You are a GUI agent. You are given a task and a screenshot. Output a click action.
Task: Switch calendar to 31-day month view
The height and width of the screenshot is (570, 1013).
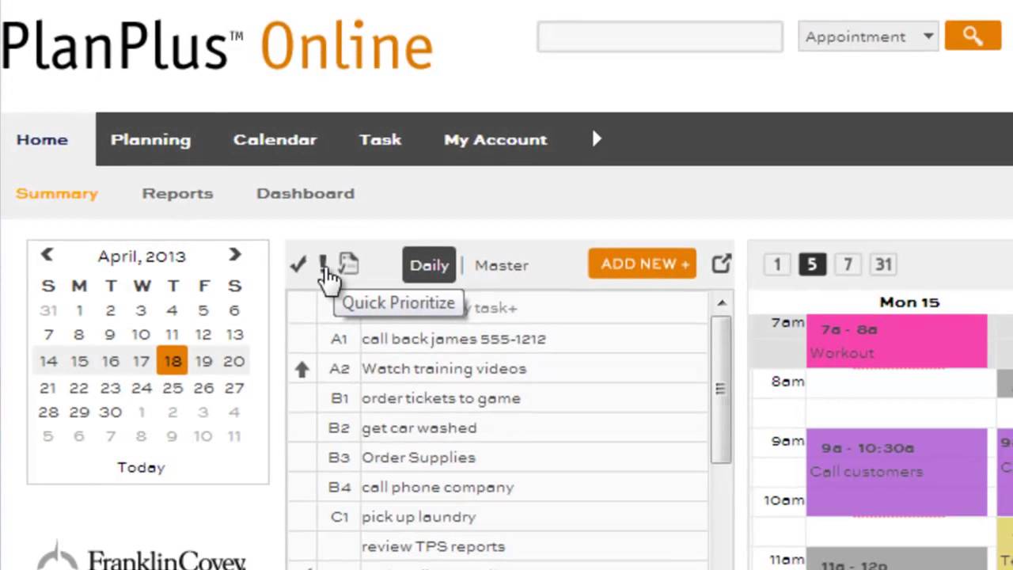click(883, 264)
